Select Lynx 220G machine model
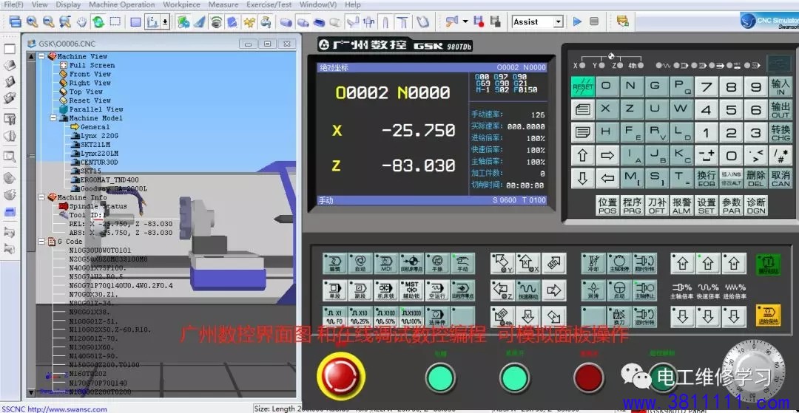 point(99,136)
